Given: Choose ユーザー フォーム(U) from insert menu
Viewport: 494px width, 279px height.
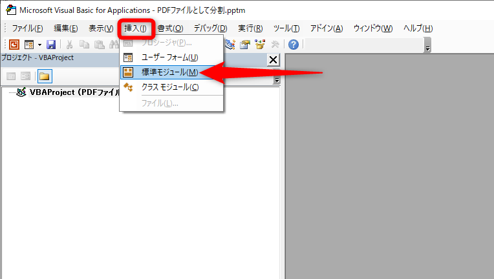Looking at the screenshot, I should [x=171, y=57].
